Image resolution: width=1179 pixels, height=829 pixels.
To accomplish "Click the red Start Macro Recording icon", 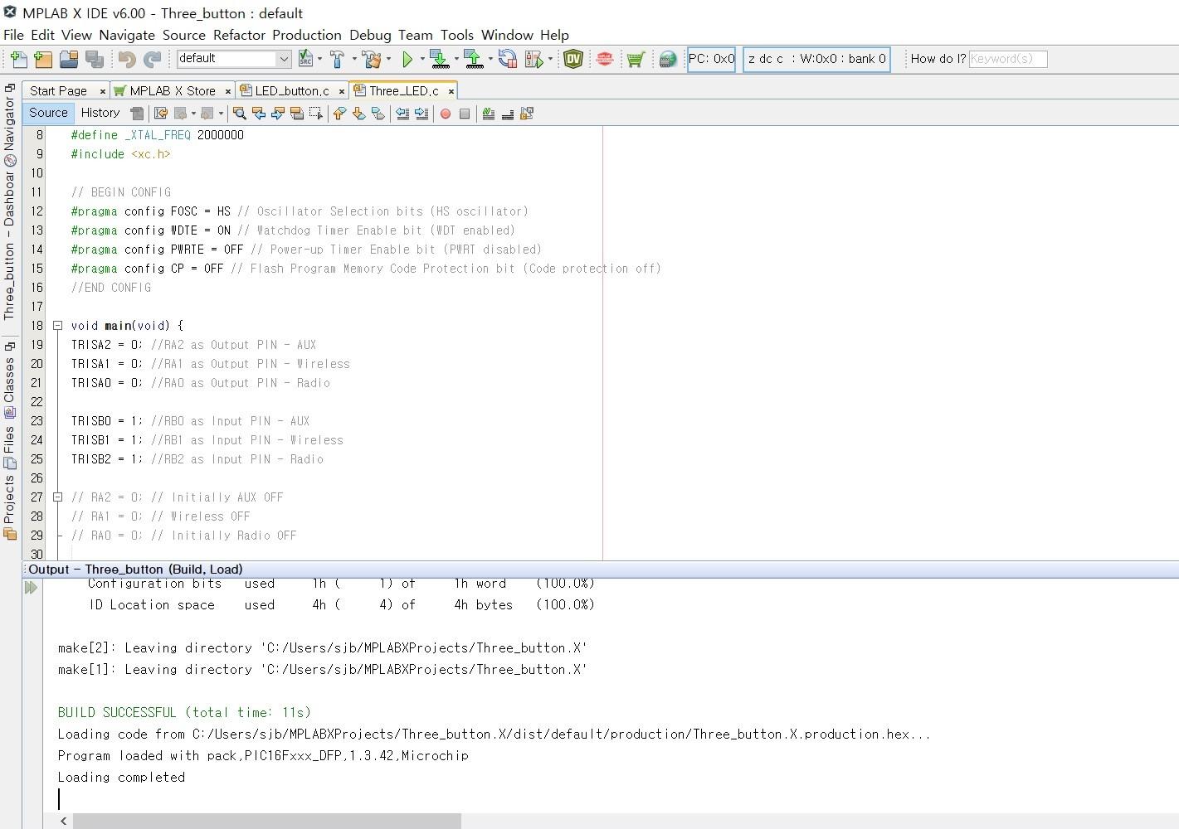I will 446,114.
